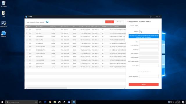Click the Ask me anything search box
The image size is (186, 104).
pyautogui.click(x=21, y=102)
